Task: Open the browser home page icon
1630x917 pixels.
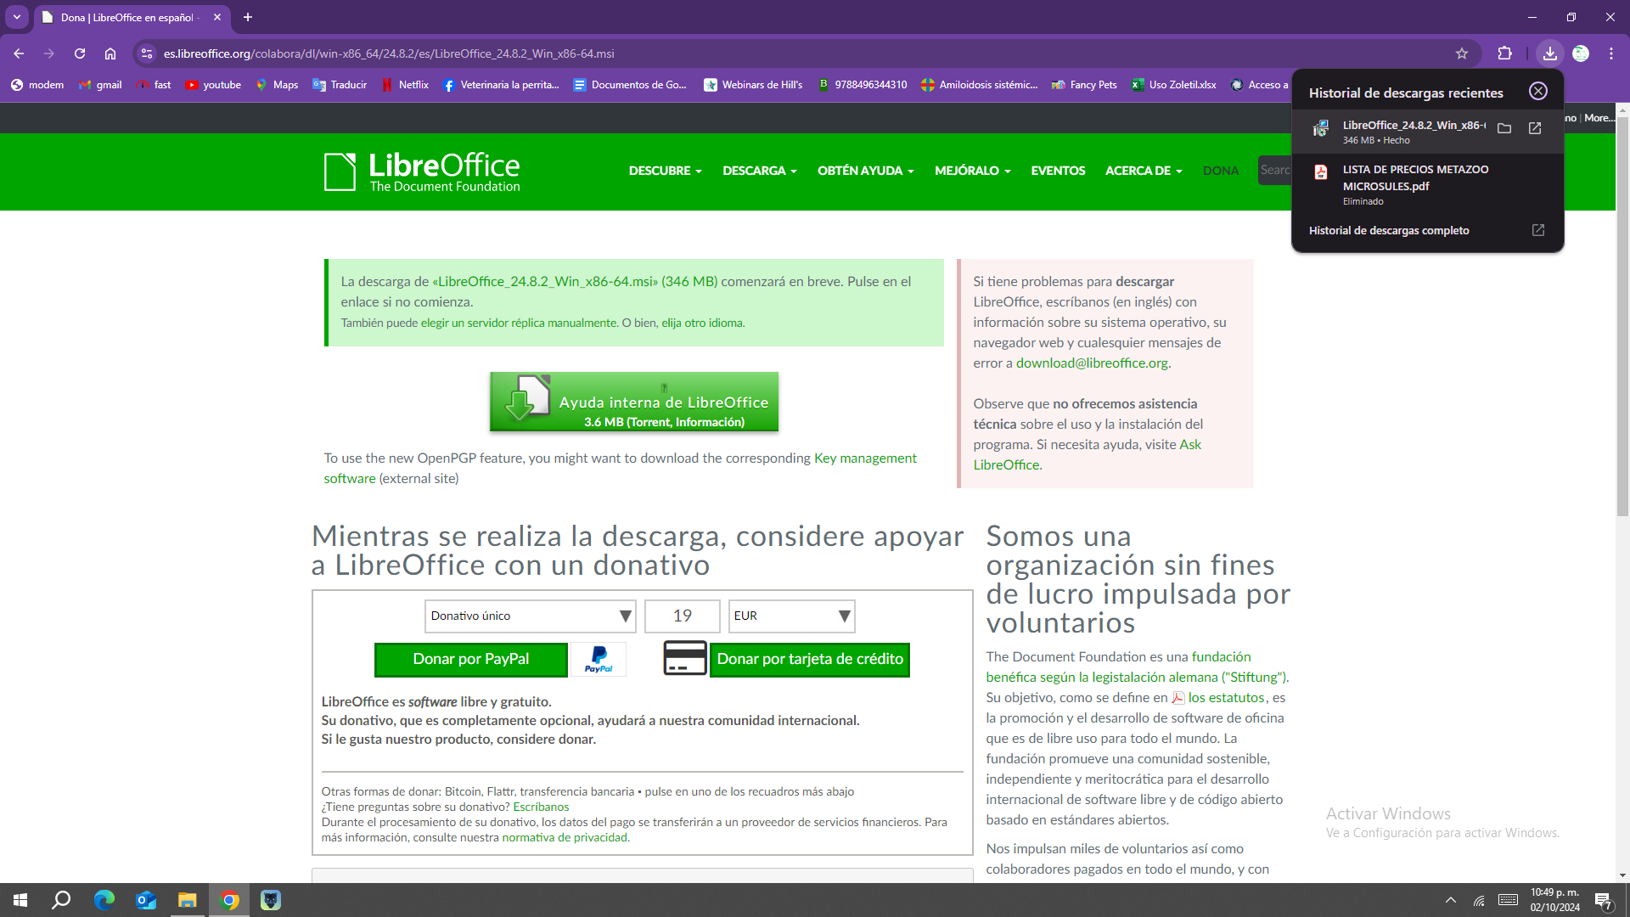Action: click(110, 53)
